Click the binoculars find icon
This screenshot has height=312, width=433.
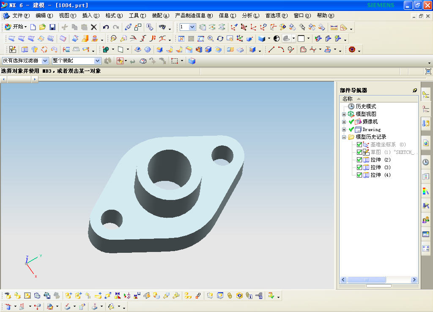(x=162, y=27)
